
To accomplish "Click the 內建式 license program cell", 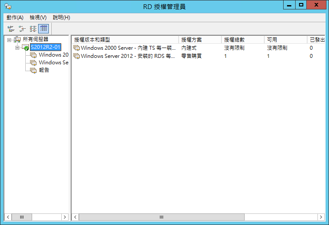I will click(189, 48).
